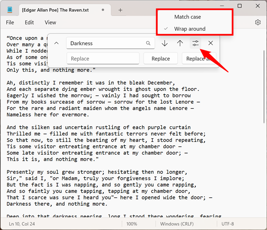Focus the Replace text input field
This screenshot has width=267, height=230.
pyautogui.click(x=103, y=59)
